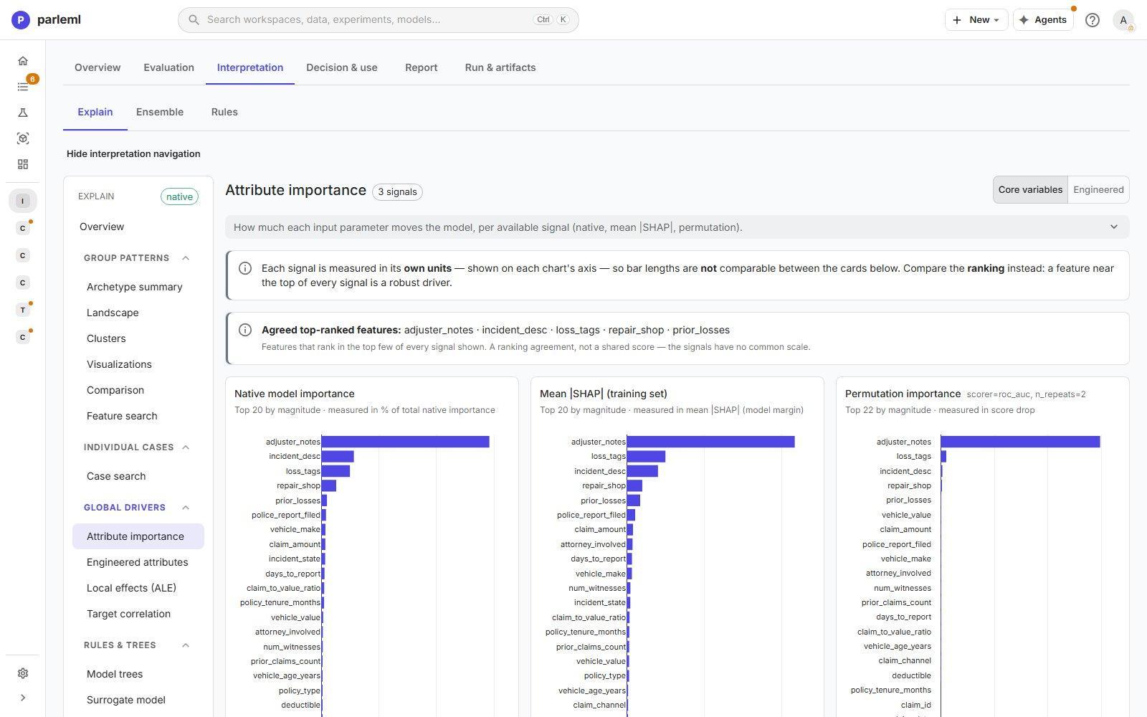1147x717 pixels.
Task: Open the settings gear in sidebar
Action: click(x=23, y=673)
